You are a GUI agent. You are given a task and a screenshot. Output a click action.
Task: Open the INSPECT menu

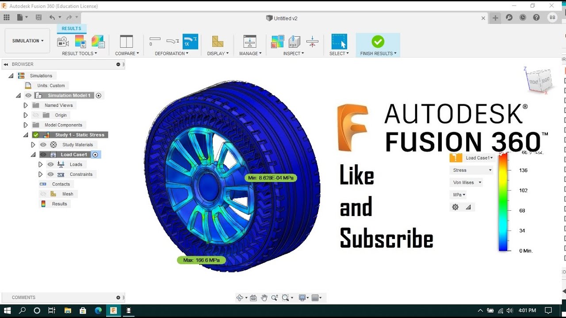(x=294, y=53)
